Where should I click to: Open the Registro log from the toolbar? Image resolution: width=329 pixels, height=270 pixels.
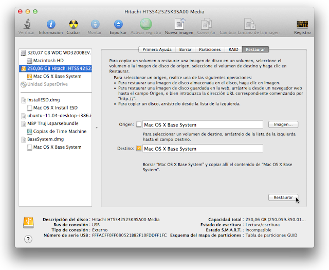302,24
